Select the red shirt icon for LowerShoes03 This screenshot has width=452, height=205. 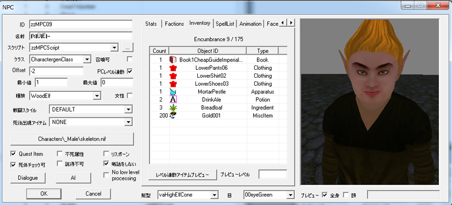point(173,84)
